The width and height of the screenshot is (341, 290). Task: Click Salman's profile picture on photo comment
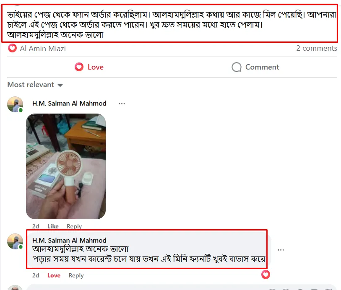tap(15, 104)
